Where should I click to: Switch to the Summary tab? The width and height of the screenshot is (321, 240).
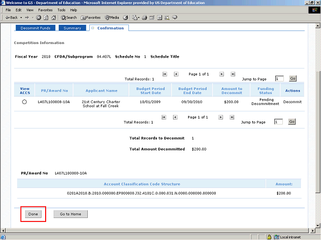(x=72, y=28)
